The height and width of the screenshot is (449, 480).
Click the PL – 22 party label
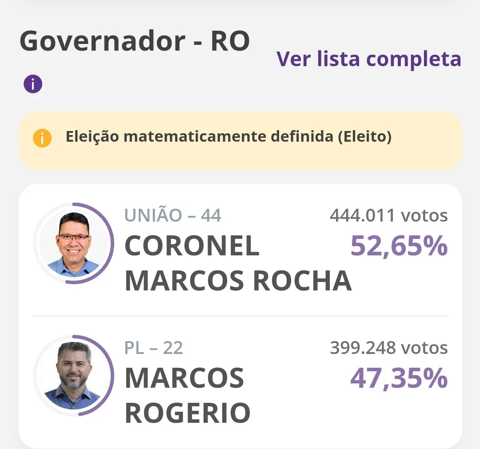(x=154, y=348)
